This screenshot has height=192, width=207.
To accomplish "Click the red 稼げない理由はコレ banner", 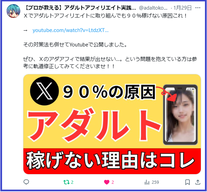I will [x=112, y=161].
